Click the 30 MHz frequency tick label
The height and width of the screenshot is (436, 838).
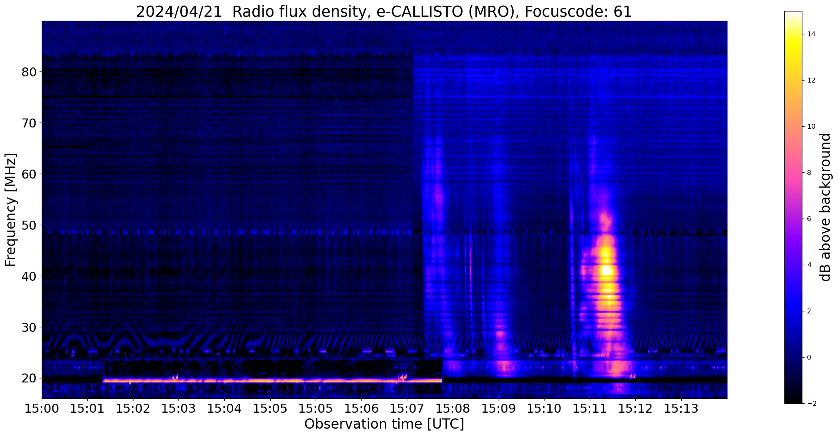pyautogui.click(x=29, y=327)
